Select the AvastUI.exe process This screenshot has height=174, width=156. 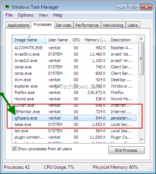tap(74, 61)
